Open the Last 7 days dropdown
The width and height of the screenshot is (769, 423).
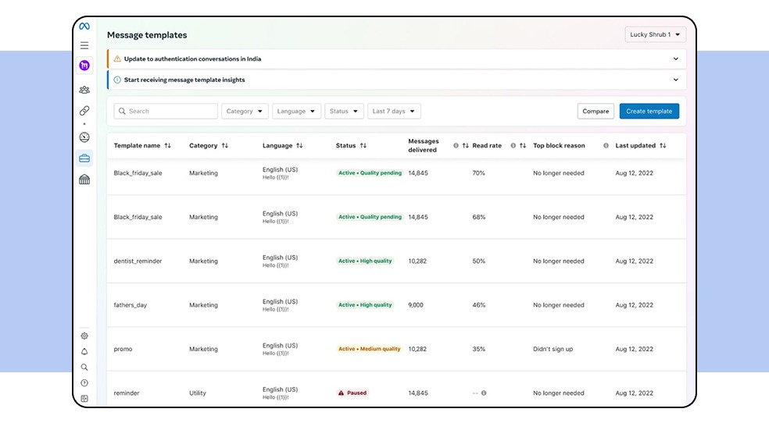click(x=394, y=112)
